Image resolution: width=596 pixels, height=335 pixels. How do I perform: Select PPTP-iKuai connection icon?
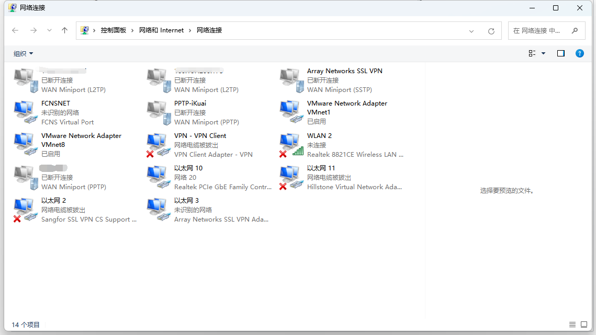click(x=159, y=112)
